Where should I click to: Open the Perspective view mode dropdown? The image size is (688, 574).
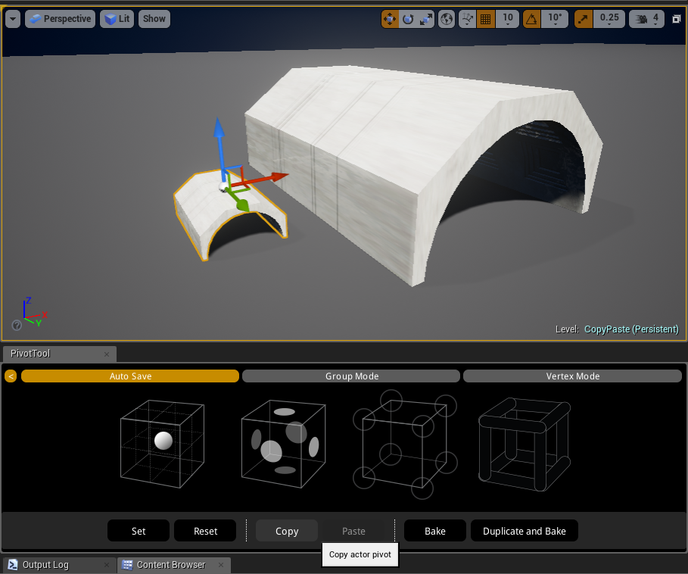pyautogui.click(x=60, y=19)
